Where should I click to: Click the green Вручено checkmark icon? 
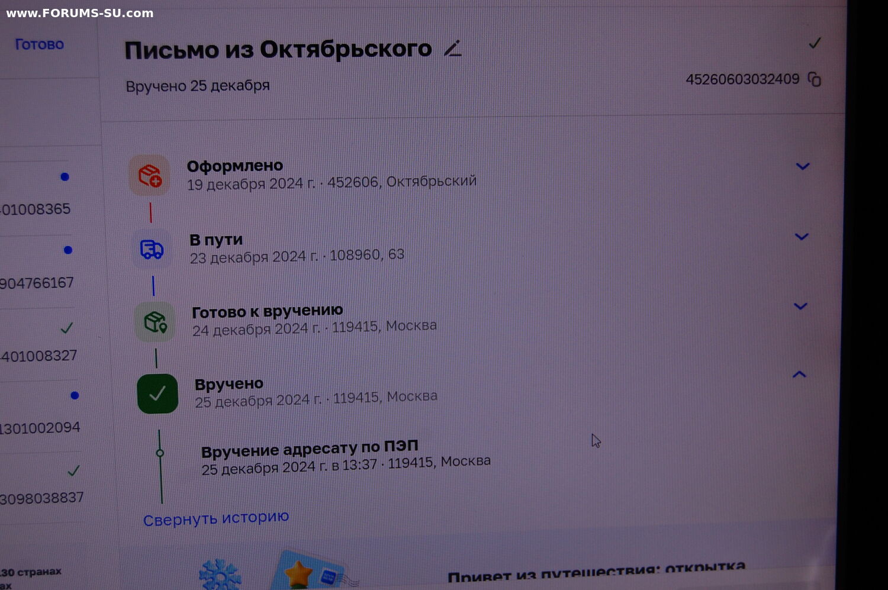tap(157, 394)
